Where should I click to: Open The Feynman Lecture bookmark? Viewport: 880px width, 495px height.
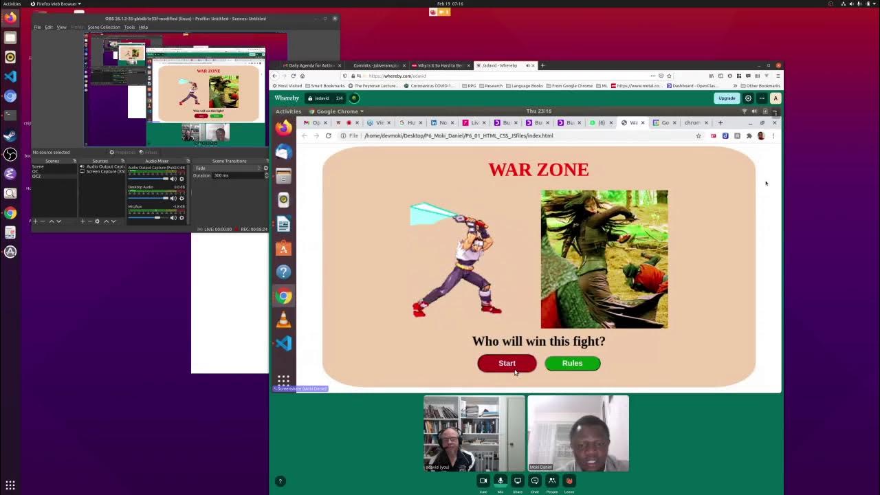[x=375, y=86]
